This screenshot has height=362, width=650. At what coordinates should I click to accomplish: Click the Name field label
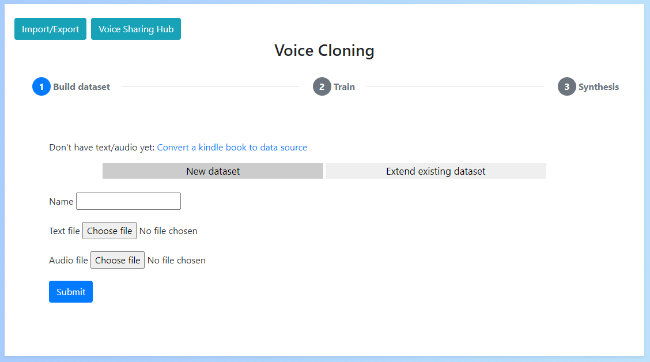click(x=61, y=201)
